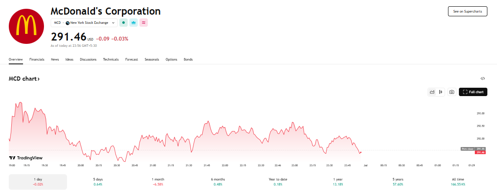Click the blue crown badge icon
This screenshot has width=497, height=193.
pyautogui.click(x=134, y=23)
